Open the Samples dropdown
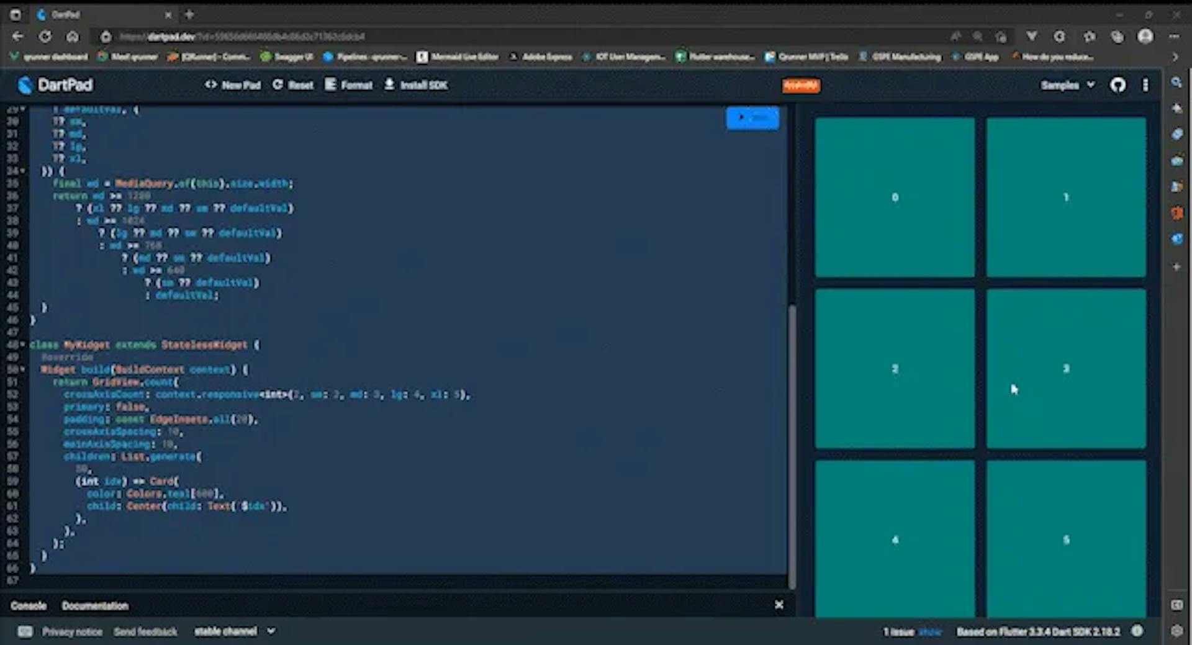1192x645 pixels. (x=1067, y=85)
